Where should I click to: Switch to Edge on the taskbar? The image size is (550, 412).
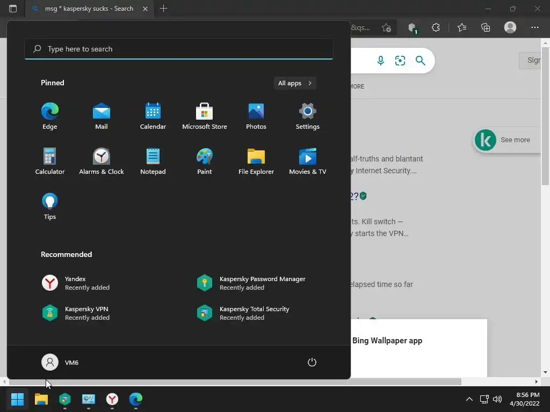[136, 399]
